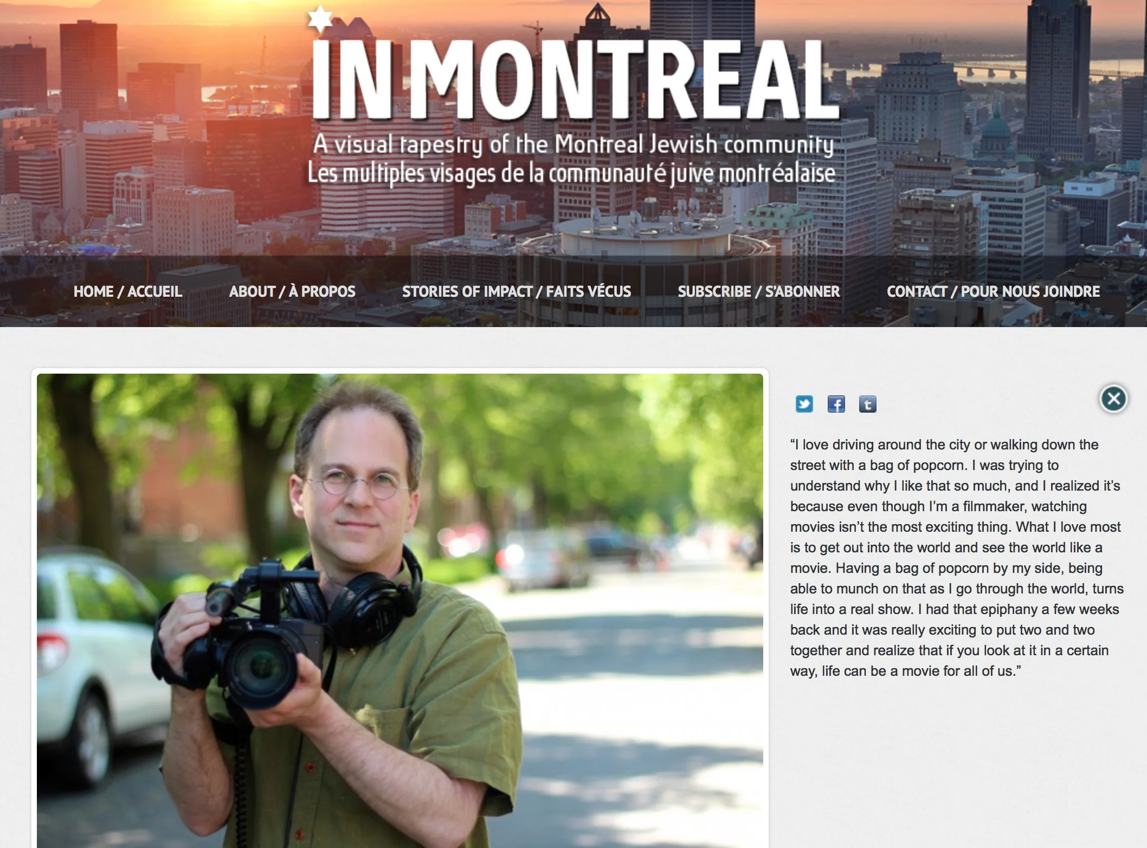Image resolution: width=1147 pixels, height=848 pixels.
Task: Click the English tagline about visual tapestry
Action: click(x=573, y=145)
